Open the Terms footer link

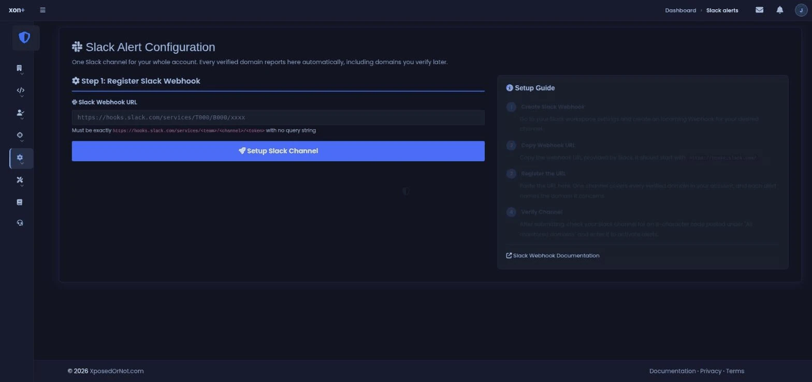pos(735,371)
